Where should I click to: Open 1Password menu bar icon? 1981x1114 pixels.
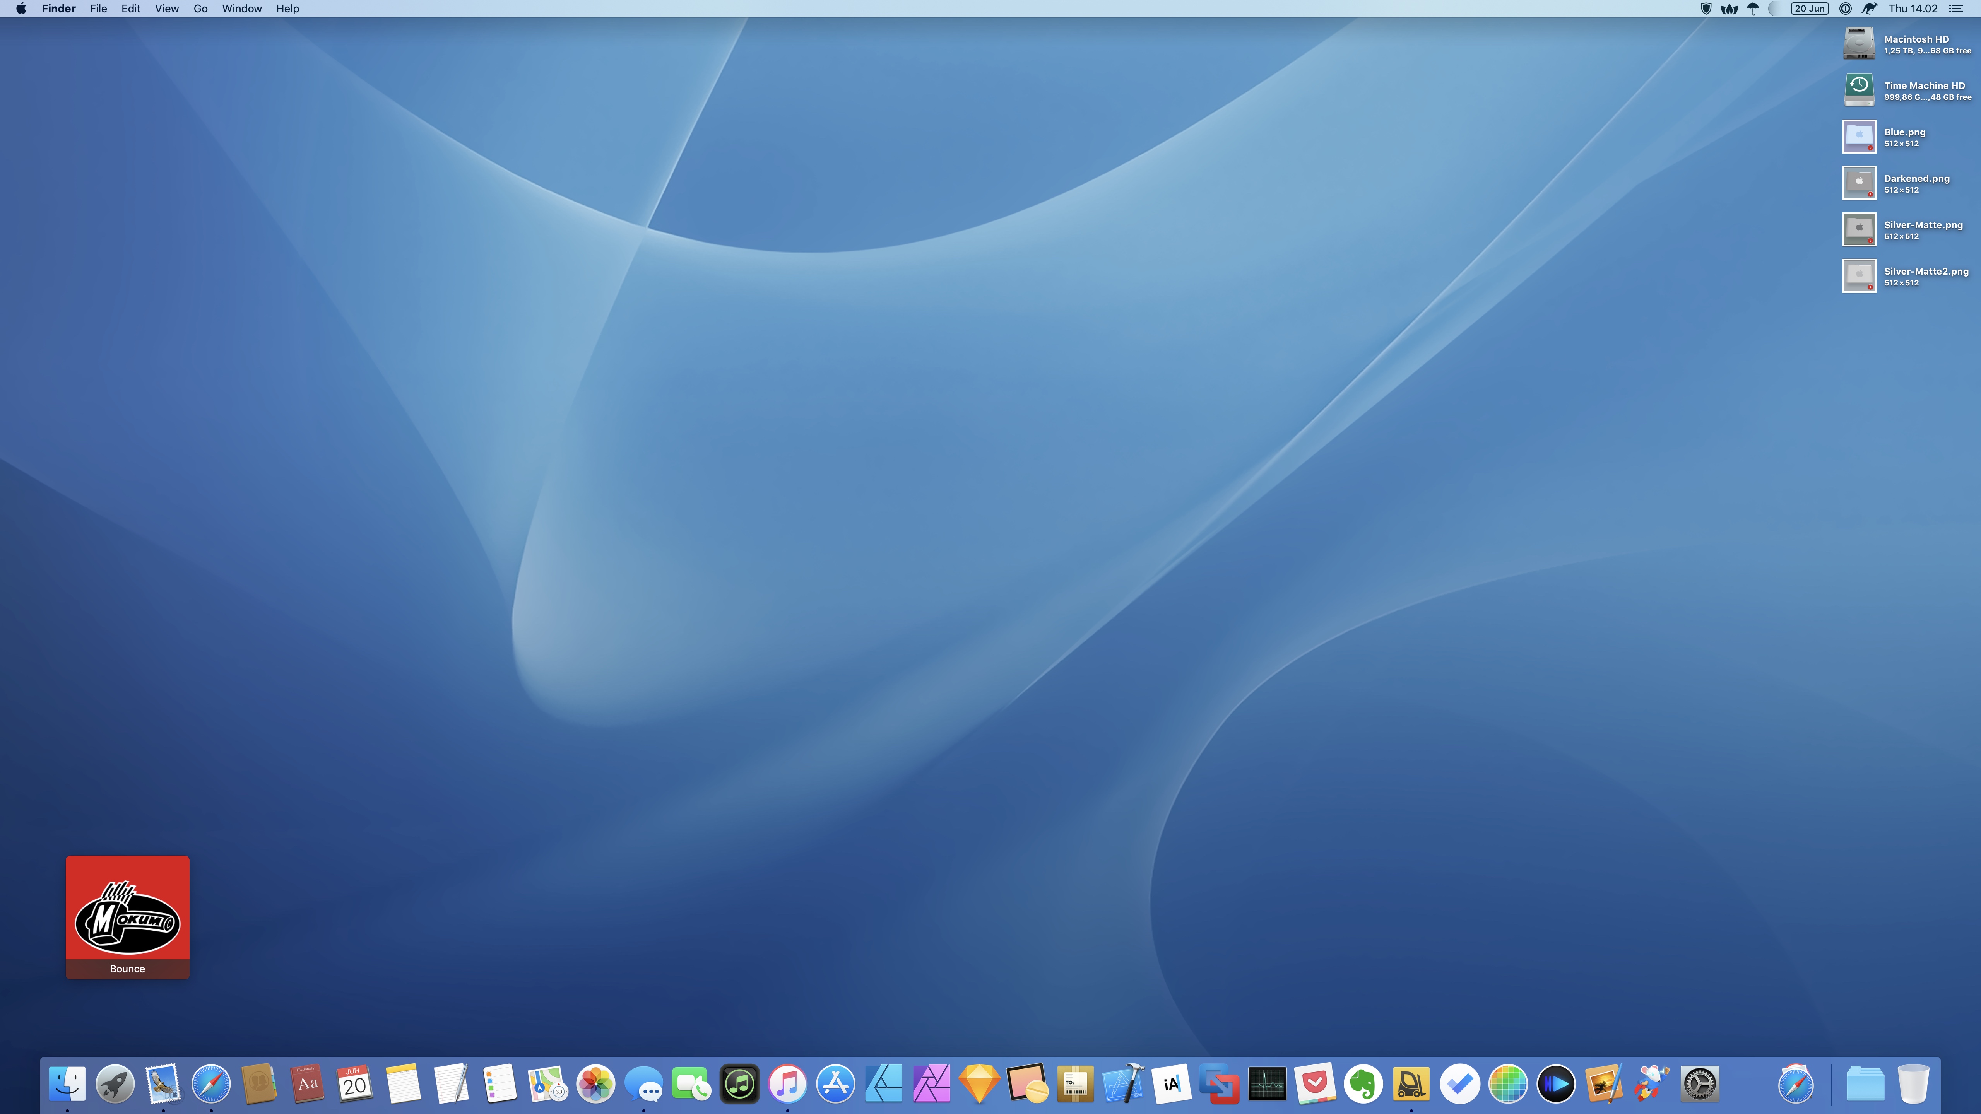(x=1846, y=9)
